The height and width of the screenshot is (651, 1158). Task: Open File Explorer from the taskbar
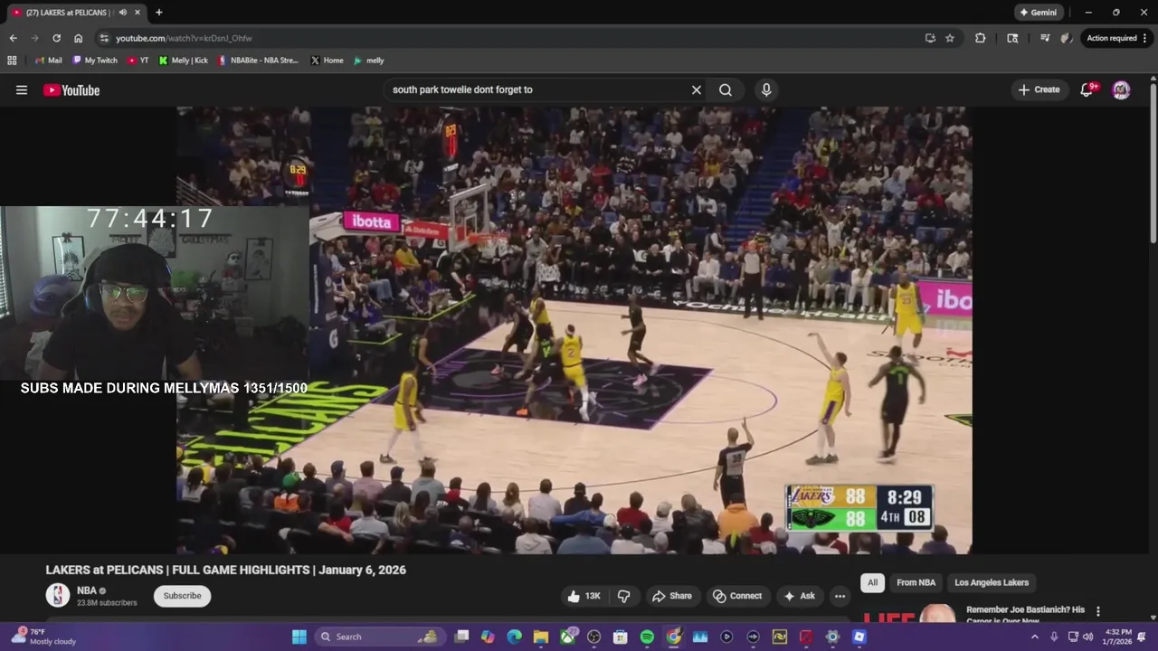point(540,637)
